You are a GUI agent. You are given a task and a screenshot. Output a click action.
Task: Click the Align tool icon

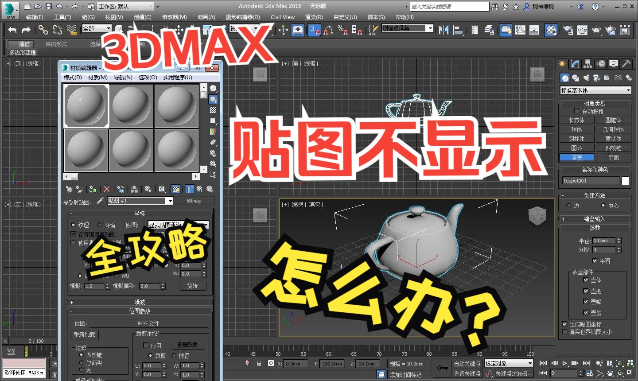(x=459, y=30)
